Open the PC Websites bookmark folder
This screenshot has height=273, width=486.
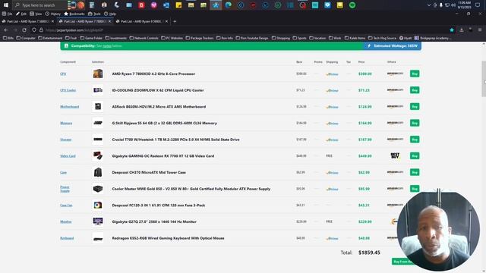[172, 38]
